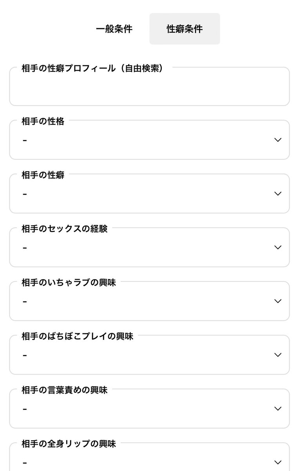
Task: Open the 相手のいちゃラブの興味 select box
Action: tap(149, 301)
